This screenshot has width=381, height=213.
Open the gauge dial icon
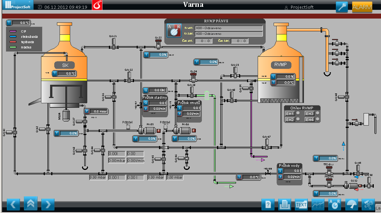(x=351, y=205)
